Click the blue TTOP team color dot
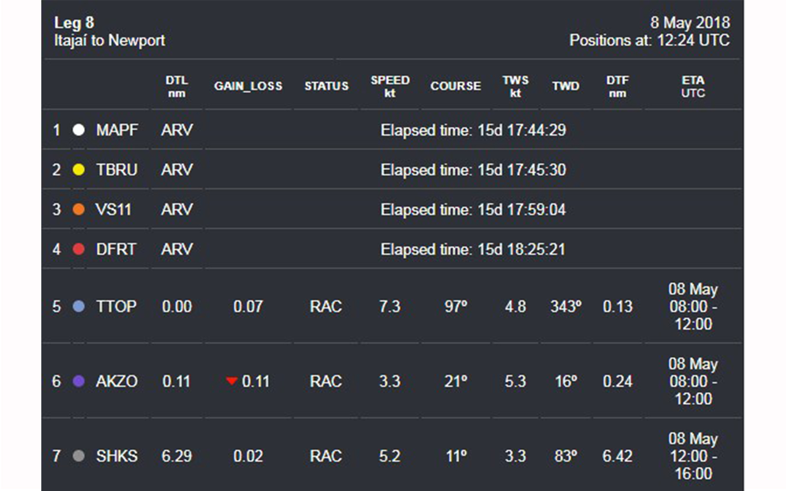 [x=79, y=307]
